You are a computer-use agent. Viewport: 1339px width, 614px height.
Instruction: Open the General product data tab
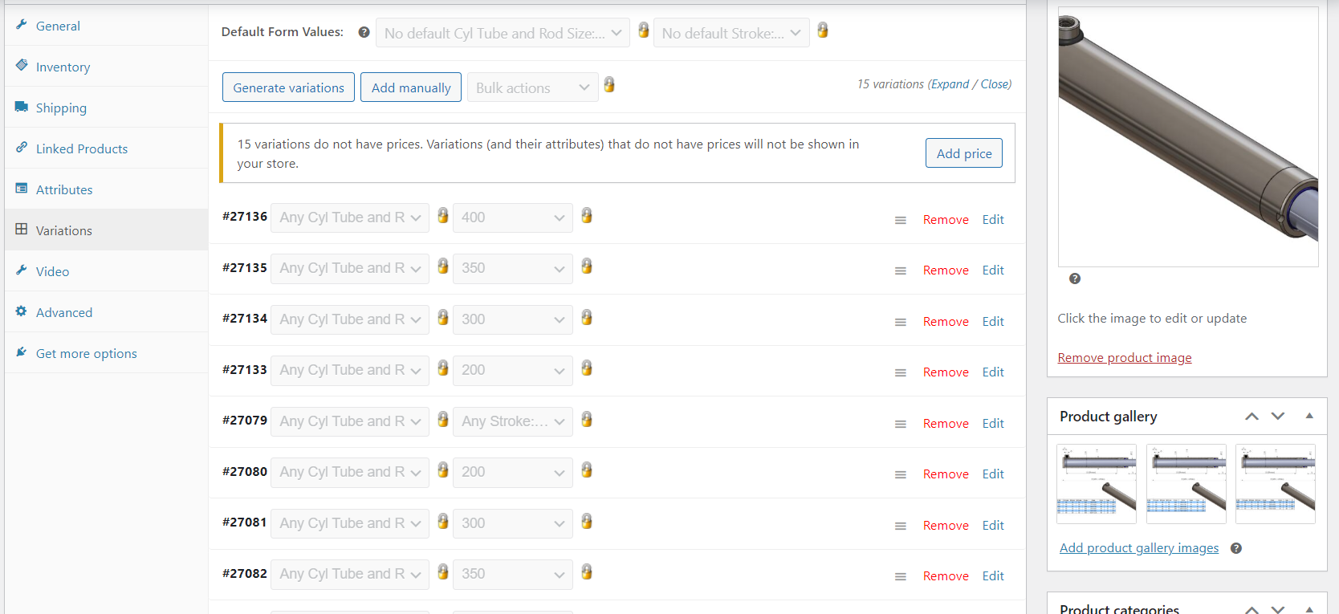coord(106,26)
